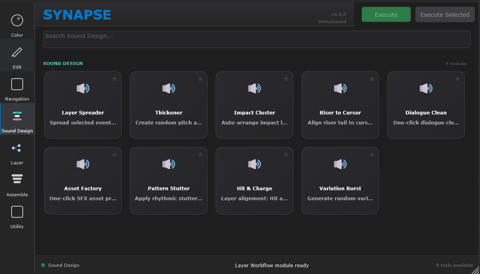This screenshot has height=274, width=480.
Task: Favorite the Pattern Stutter module star
Action: click(200, 154)
